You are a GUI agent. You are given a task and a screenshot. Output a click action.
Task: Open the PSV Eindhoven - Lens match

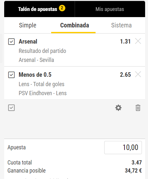[42, 93]
